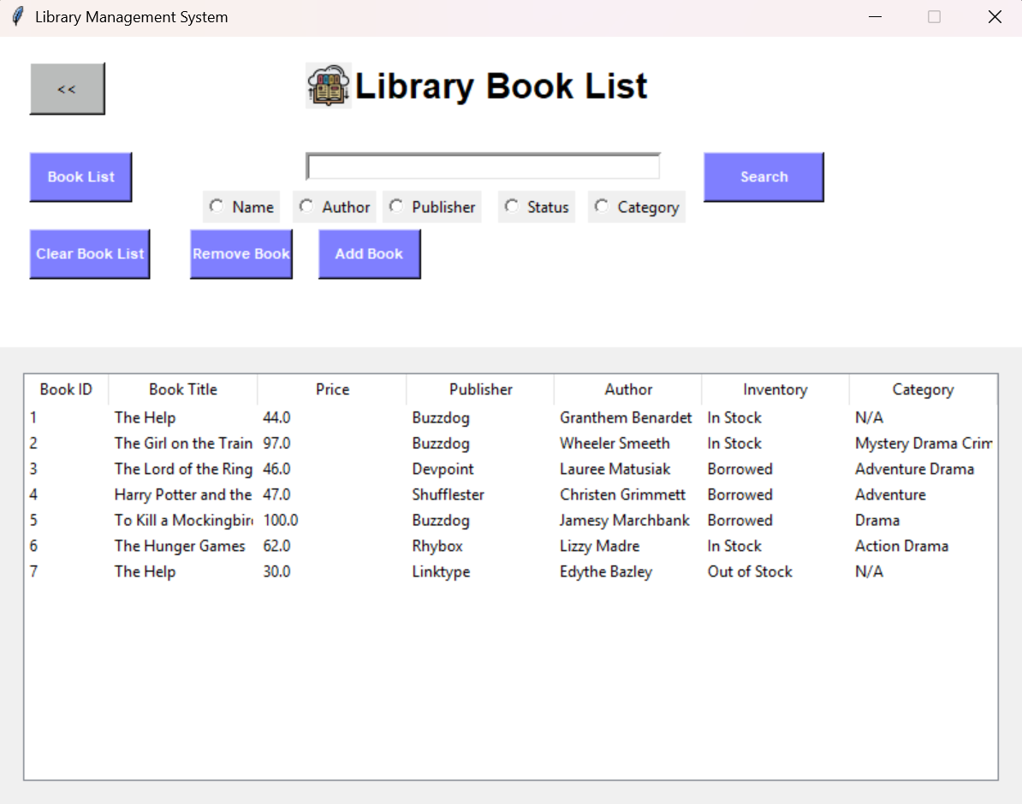
Task: Click publisher Rhybox cell
Action: click(x=437, y=546)
